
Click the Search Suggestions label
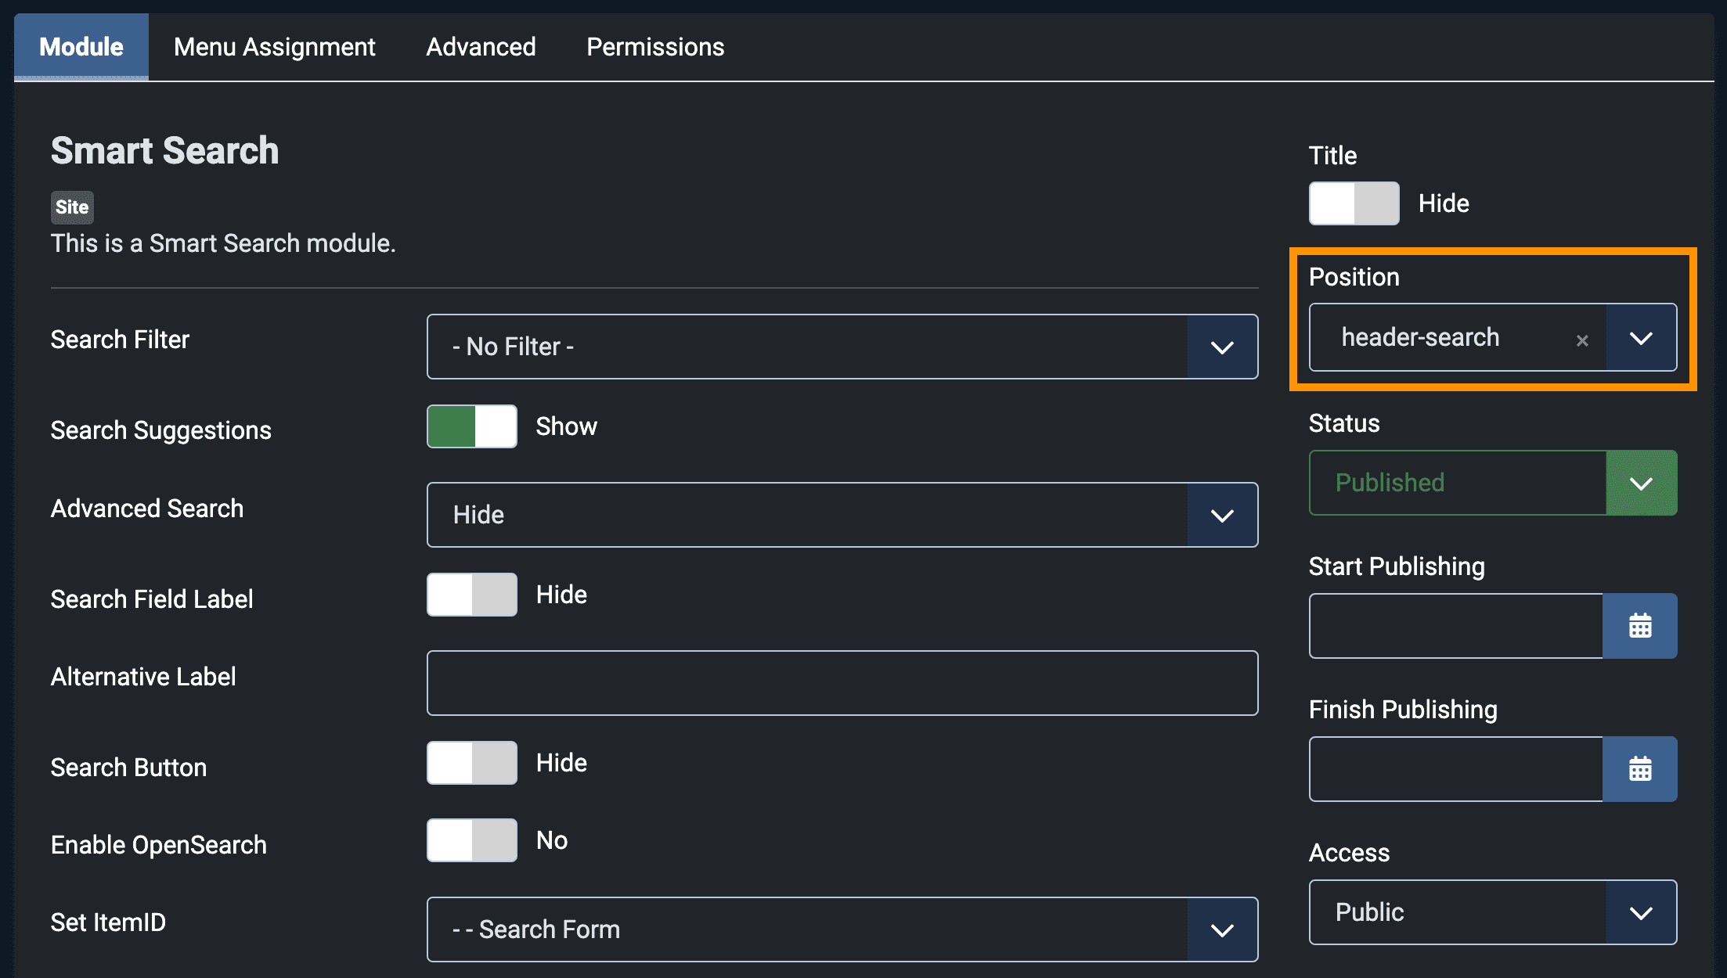tap(160, 430)
